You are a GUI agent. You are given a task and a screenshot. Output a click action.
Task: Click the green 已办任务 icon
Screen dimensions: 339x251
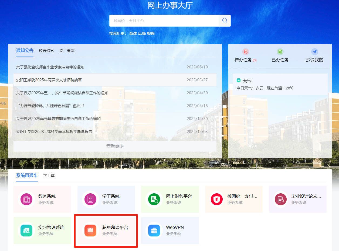pyautogui.click(x=280, y=52)
